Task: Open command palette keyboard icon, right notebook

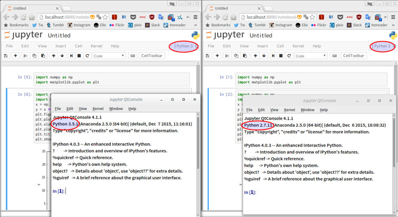Action: [335, 56]
